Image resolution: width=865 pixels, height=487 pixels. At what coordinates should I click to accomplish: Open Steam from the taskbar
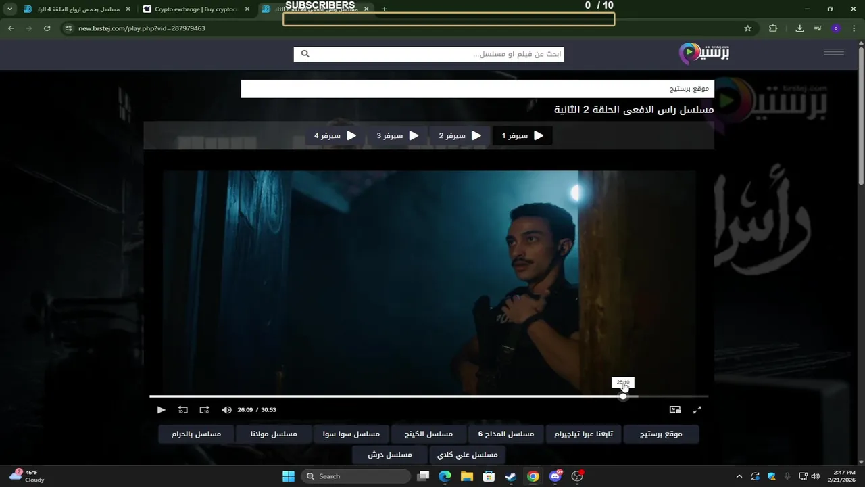click(511, 476)
